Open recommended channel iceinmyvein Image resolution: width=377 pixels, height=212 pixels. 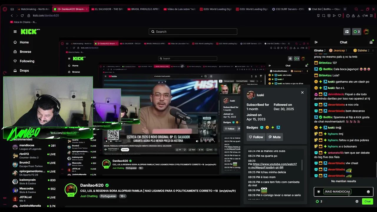tap(34, 181)
